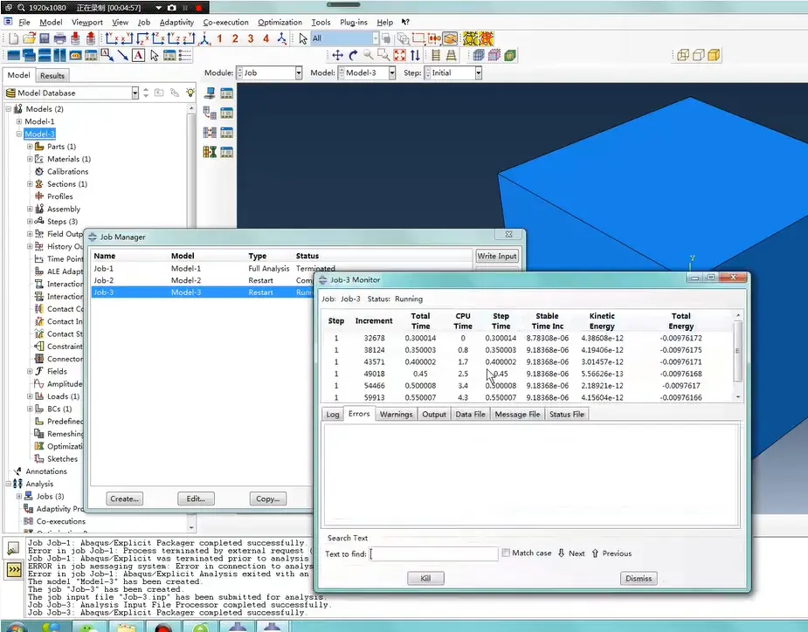Expand the Parts (1) tree node
Image resolution: width=808 pixels, height=632 pixels.
coord(30,147)
